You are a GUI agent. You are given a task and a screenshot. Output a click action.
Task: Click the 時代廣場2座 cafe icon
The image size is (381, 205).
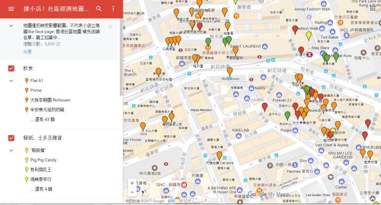[154, 168]
